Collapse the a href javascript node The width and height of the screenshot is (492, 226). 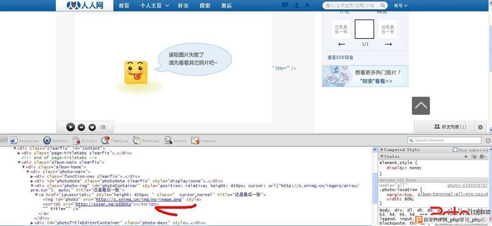pyautogui.click(x=36, y=195)
